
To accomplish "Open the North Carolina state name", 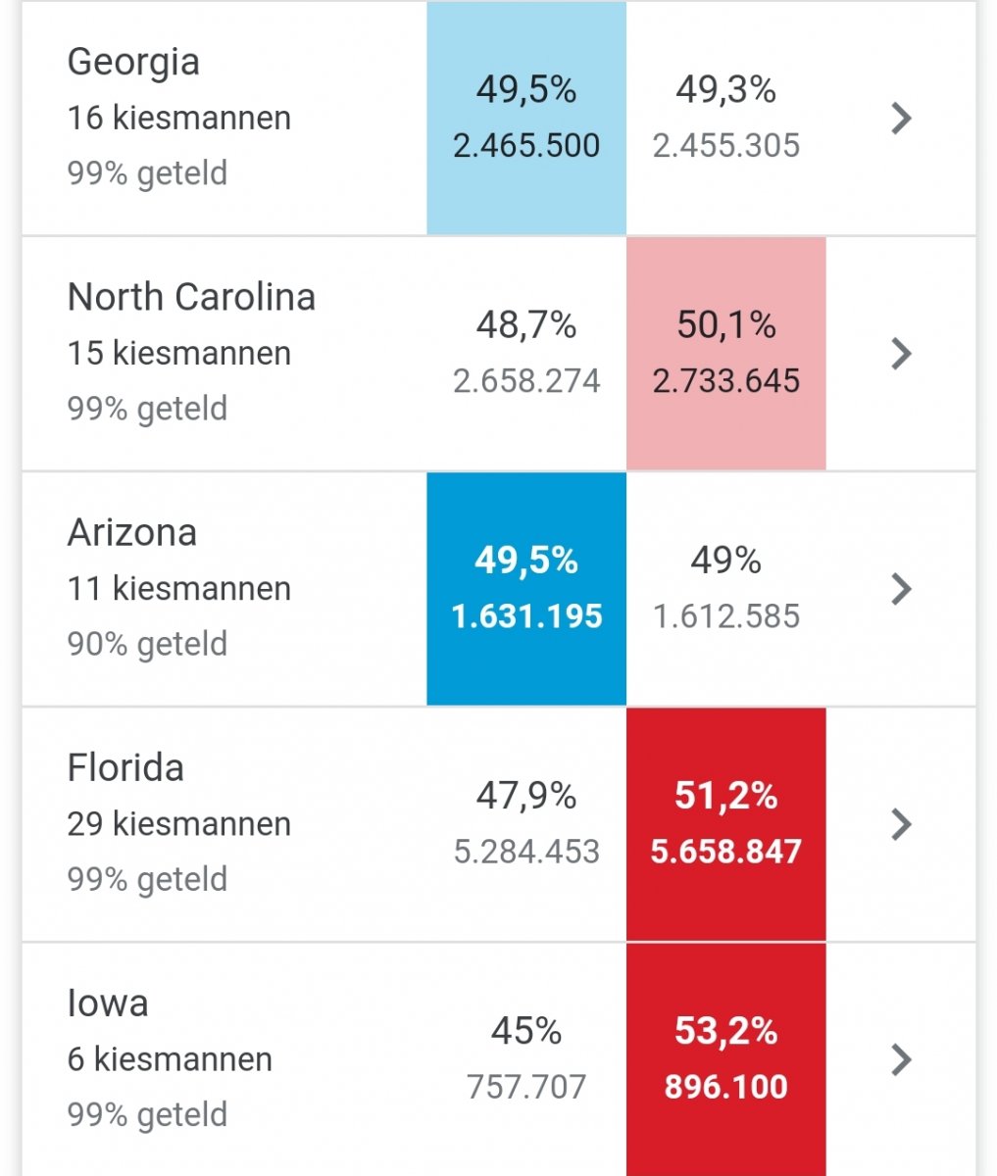I will point(191,297).
